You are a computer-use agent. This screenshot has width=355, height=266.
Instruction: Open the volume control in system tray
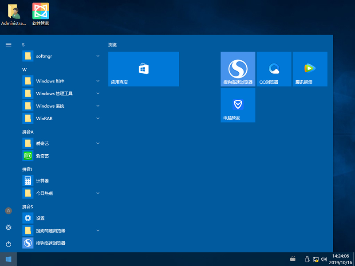tap(323, 259)
